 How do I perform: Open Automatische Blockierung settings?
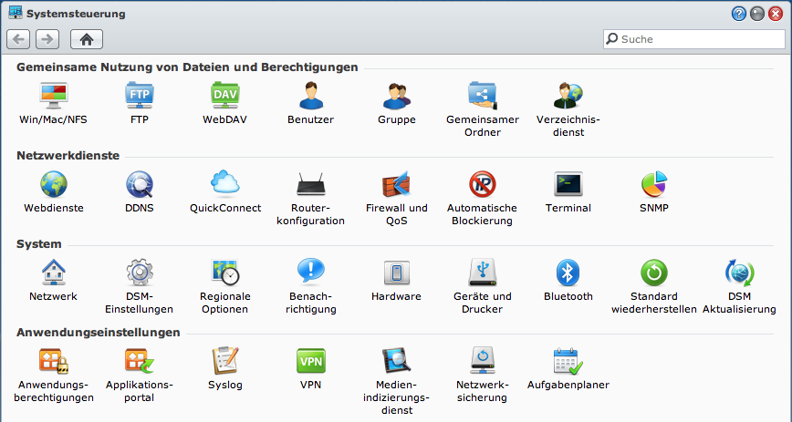click(x=483, y=184)
